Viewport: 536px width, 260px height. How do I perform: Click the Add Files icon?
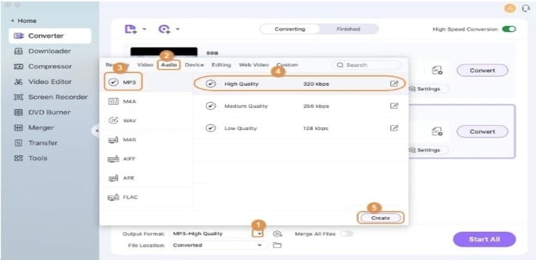click(x=130, y=29)
